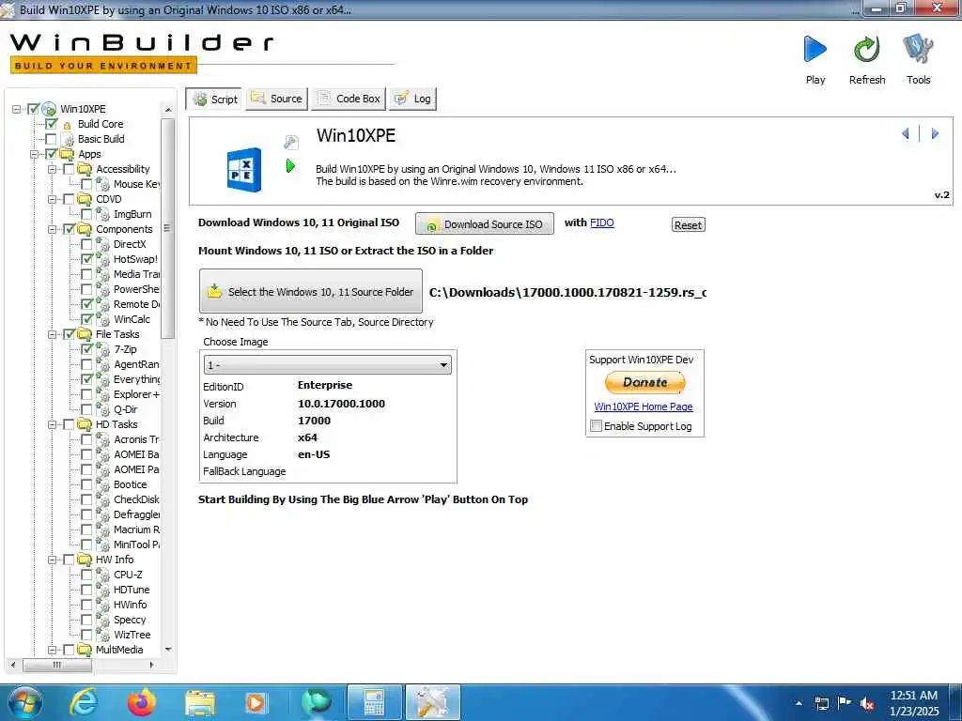
Task: Click the Reset button
Action: click(x=688, y=225)
